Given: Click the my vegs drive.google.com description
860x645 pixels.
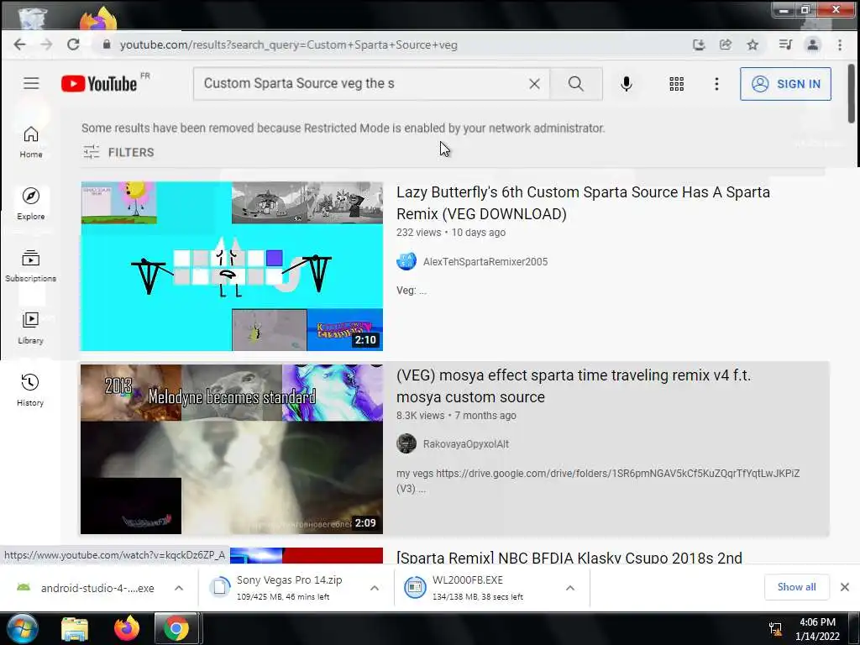Looking at the screenshot, I should (598, 480).
